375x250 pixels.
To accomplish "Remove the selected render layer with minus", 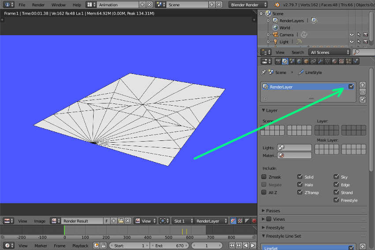I will (x=363, y=92).
